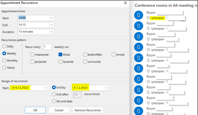Click the highlighted Unknown availability status
Viewport: 198px width, 115px height.
(x=158, y=18)
